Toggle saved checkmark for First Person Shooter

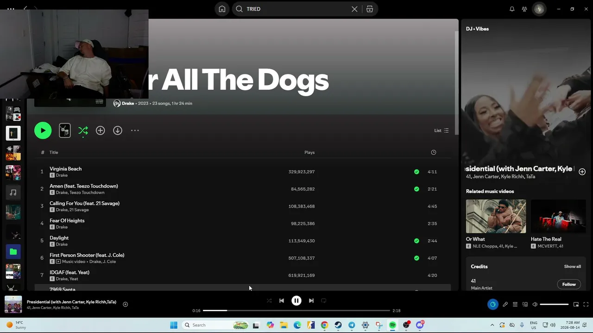coord(416,258)
